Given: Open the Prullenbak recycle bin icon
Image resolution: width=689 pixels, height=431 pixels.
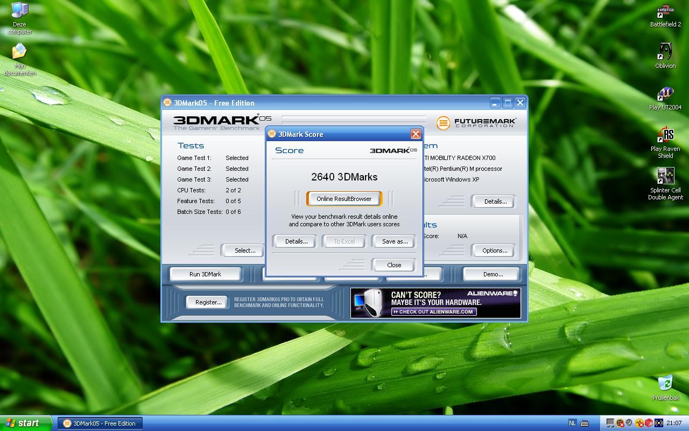Looking at the screenshot, I should click(666, 388).
